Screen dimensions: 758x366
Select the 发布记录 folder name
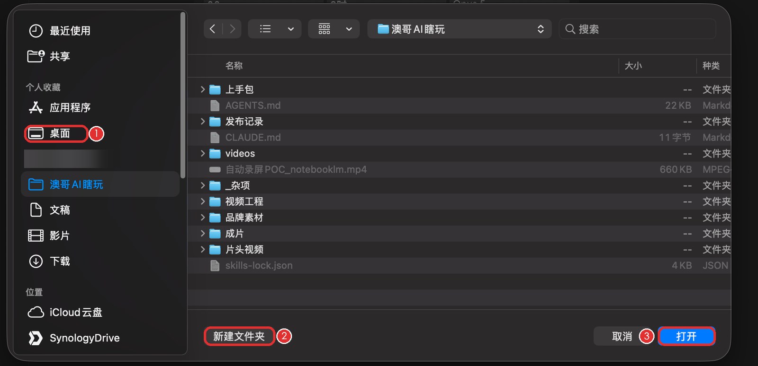coord(244,122)
